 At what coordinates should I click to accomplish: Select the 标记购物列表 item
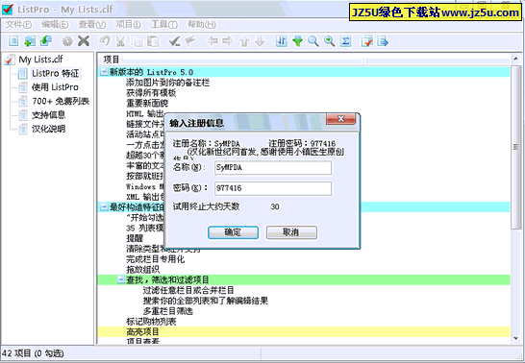(151, 322)
